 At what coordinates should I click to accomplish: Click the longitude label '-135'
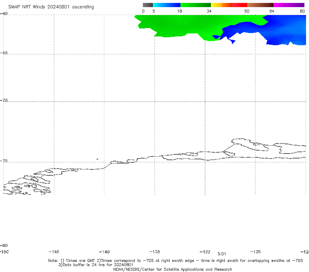click(154, 251)
